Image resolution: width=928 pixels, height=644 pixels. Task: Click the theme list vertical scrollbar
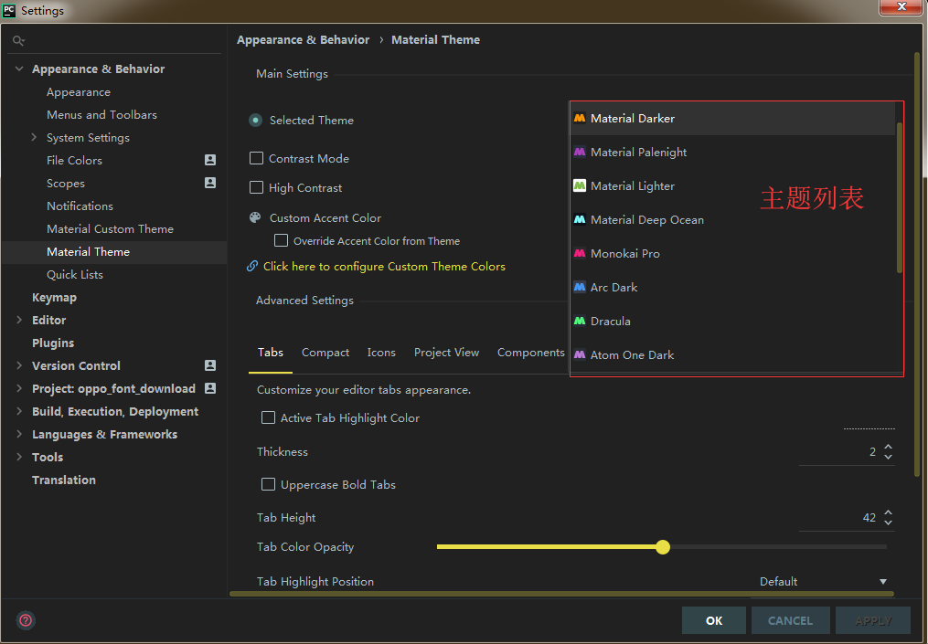point(899,197)
